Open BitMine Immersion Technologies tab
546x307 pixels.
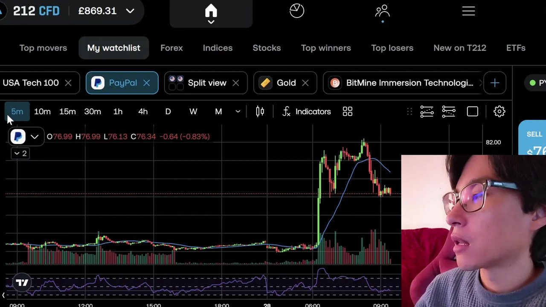click(x=403, y=83)
